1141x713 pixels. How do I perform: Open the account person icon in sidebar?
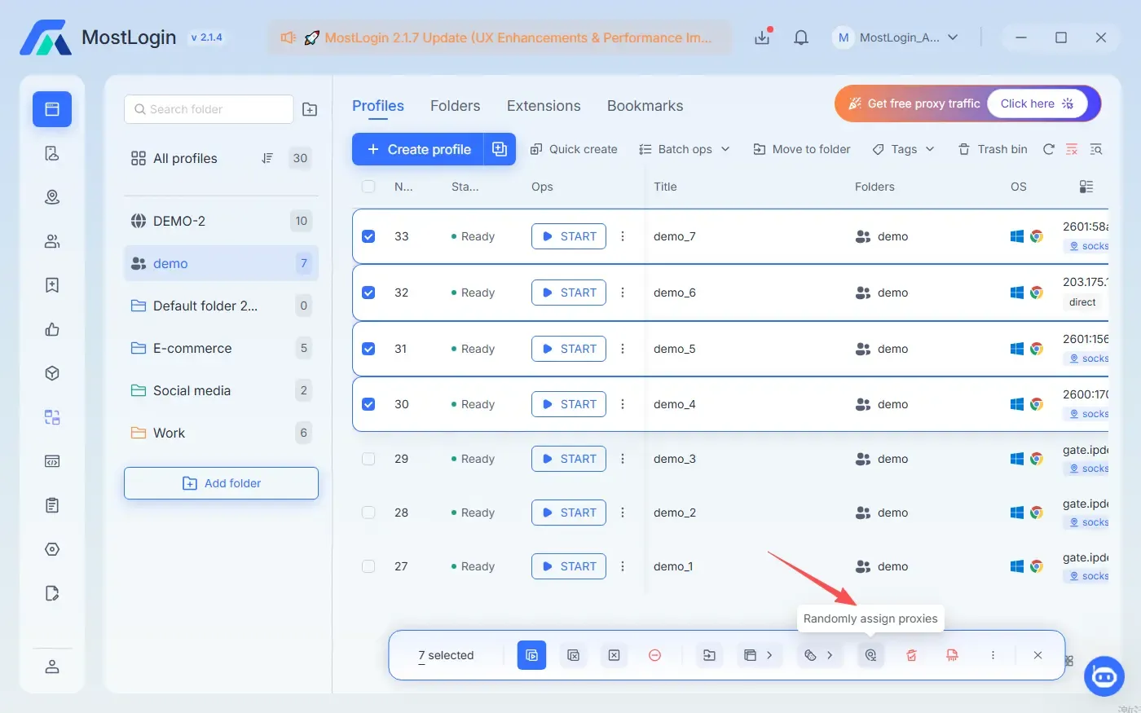[52, 667]
